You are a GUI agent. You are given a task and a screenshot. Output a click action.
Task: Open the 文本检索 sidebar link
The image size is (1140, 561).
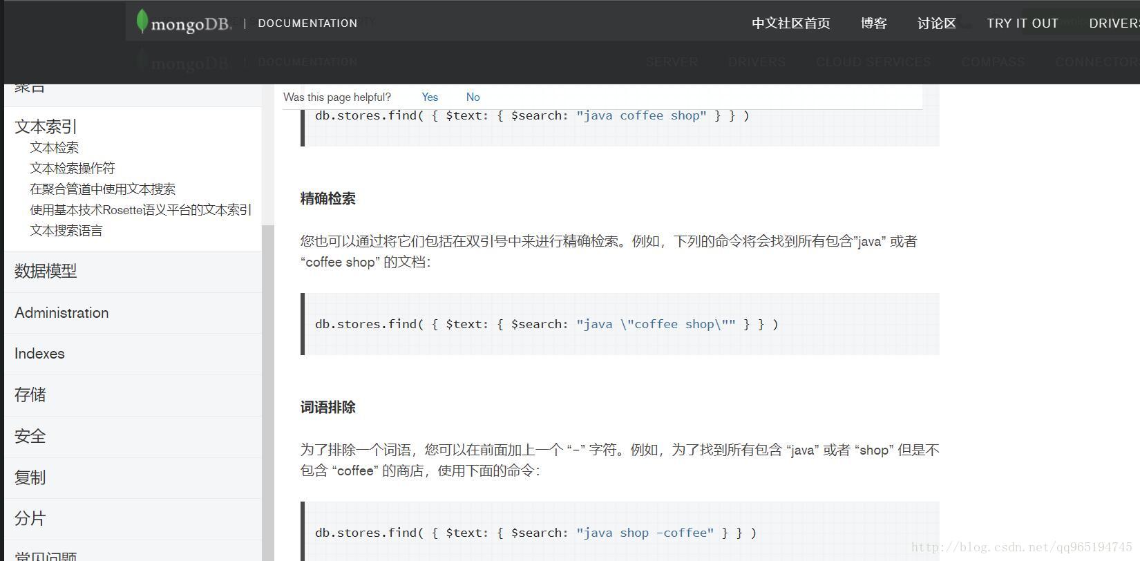coord(55,148)
